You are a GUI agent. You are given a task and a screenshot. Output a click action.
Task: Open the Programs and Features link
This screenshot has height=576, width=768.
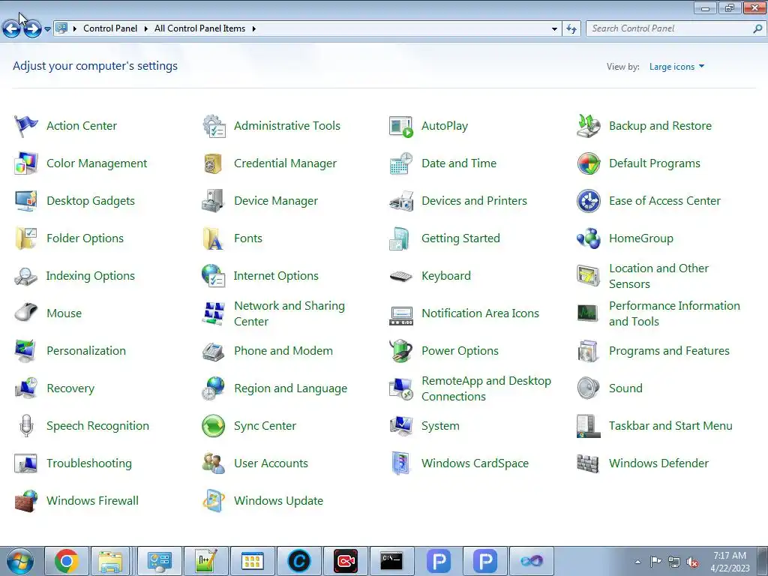[x=669, y=351]
